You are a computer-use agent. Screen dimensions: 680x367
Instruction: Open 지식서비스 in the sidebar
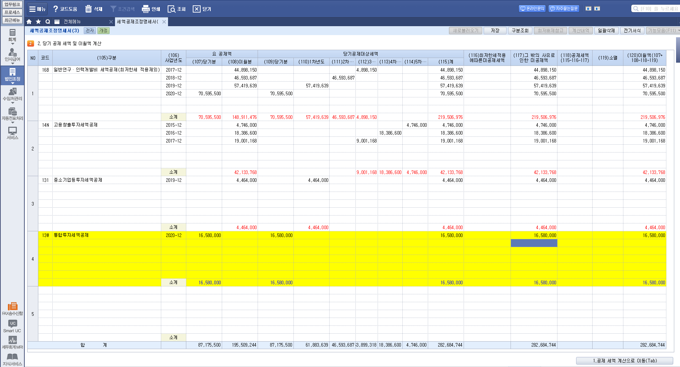pyautogui.click(x=12, y=359)
